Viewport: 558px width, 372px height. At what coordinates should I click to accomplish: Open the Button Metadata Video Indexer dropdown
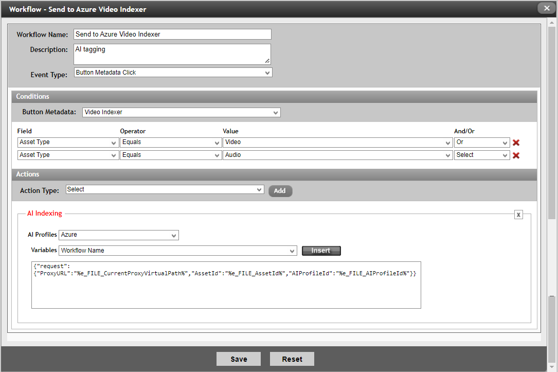click(182, 113)
